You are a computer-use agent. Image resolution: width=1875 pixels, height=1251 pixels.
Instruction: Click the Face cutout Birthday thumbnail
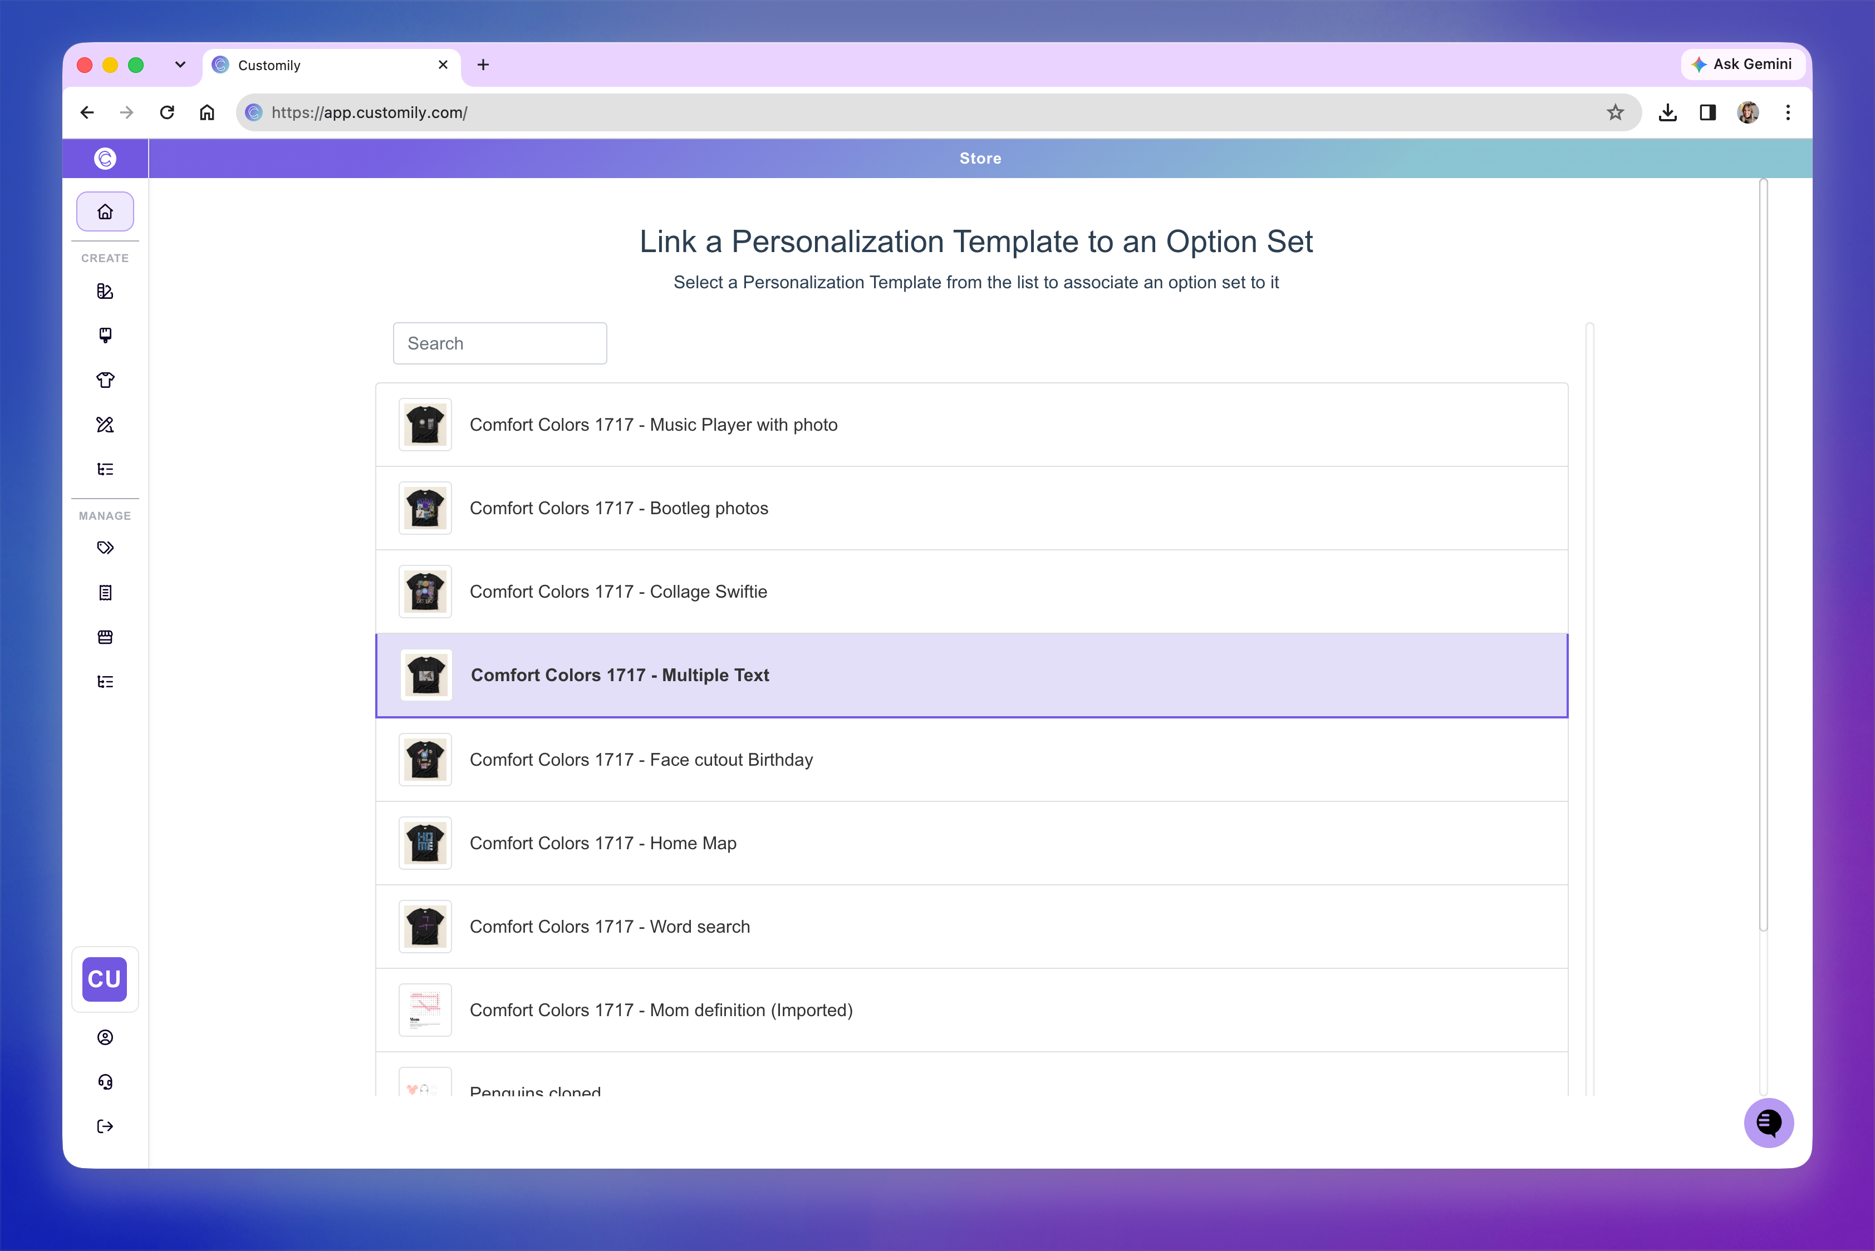tap(425, 760)
